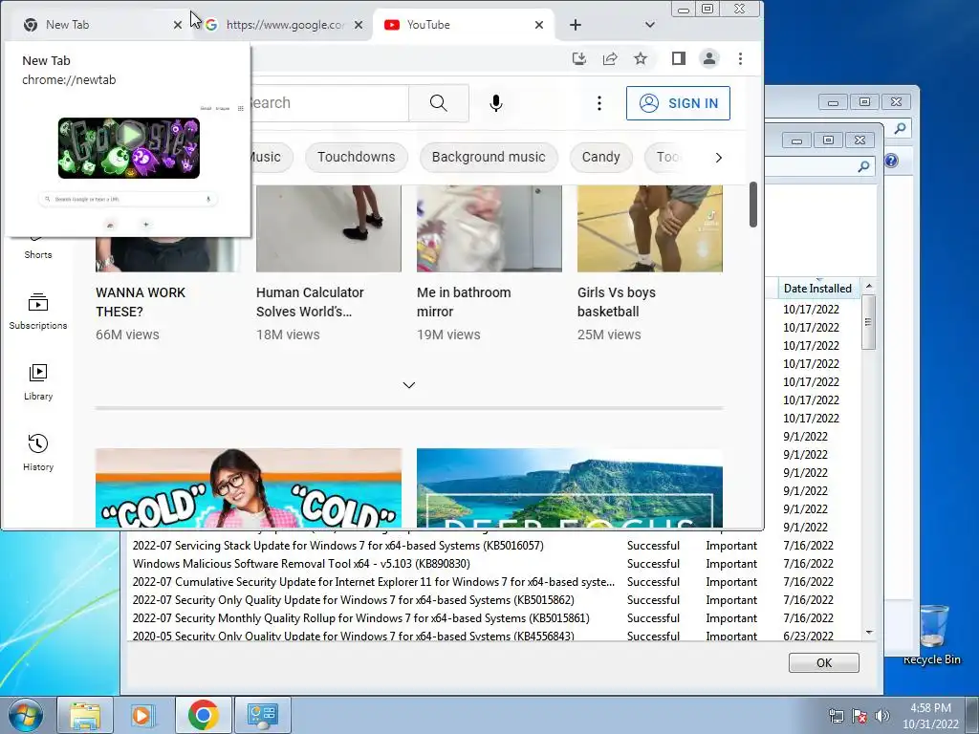
Task: Click the share this page icon
Action: click(x=610, y=58)
